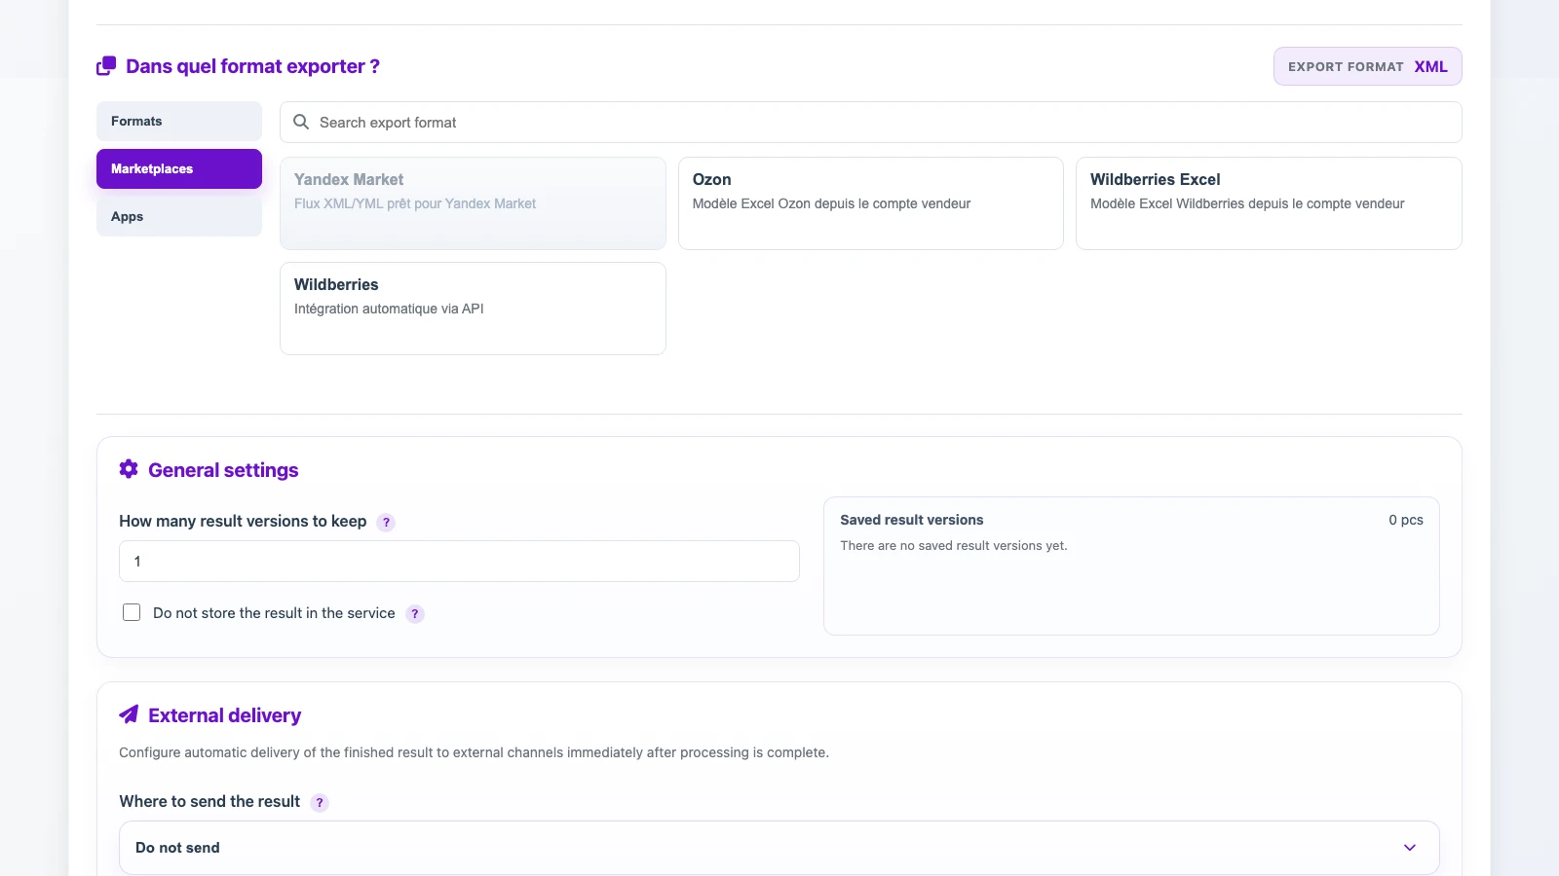Open help for do not store result

tap(415, 614)
